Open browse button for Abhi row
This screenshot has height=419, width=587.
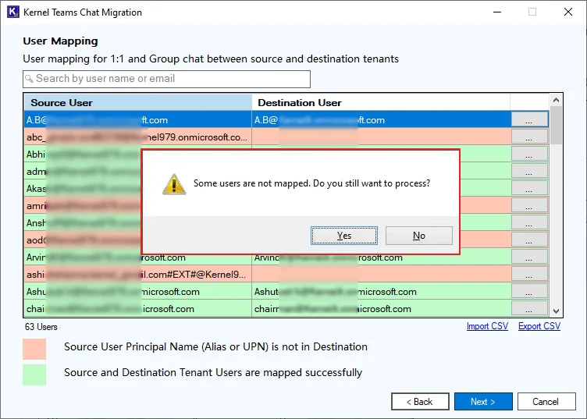click(529, 154)
